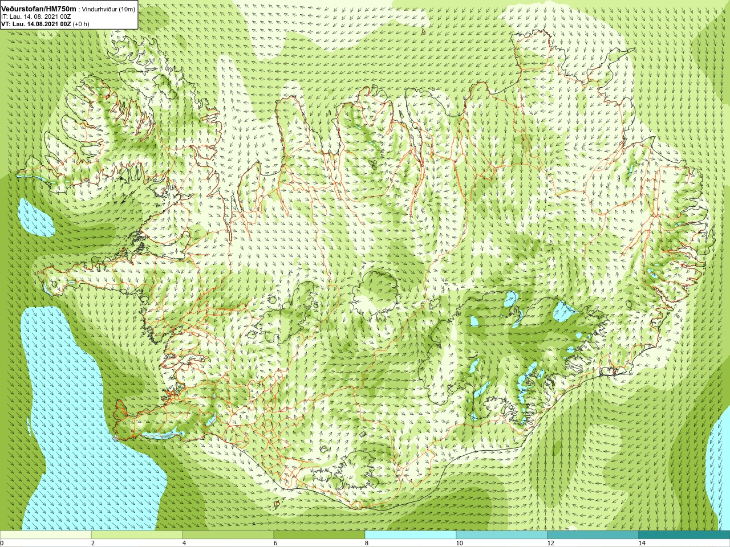This screenshot has height=547, width=730.
Task: Click the cyan 10–12 legend swatch
Action: (502, 535)
